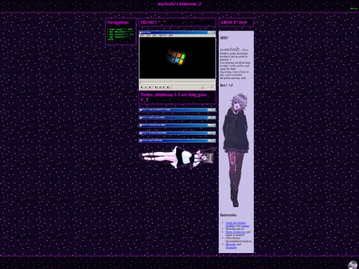Viewport: 359px width, 269px height.
Task: Follow the streaming interest link
Action: pyautogui.click(x=231, y=247)
